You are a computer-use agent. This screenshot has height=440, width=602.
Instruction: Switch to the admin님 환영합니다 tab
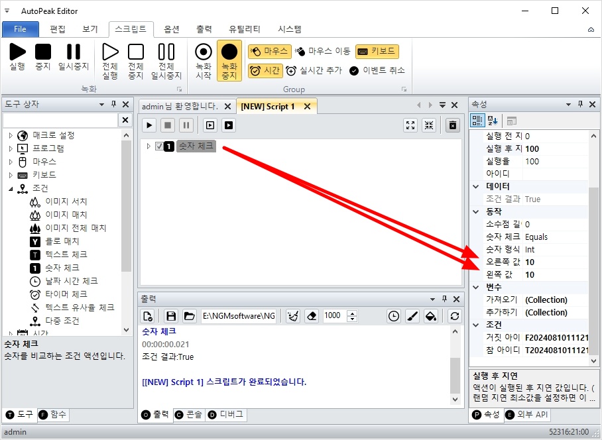tap(180, 106)
